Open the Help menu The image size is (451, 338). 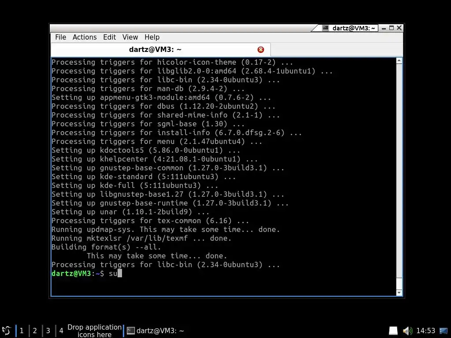(152, 37)
